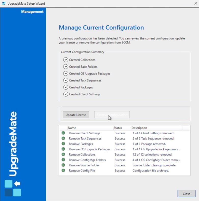The height and width of the screenshot is (201, 199).
Task: Sort the list by the Name column header
Action: pyautogui.click(x=90, y=128)
